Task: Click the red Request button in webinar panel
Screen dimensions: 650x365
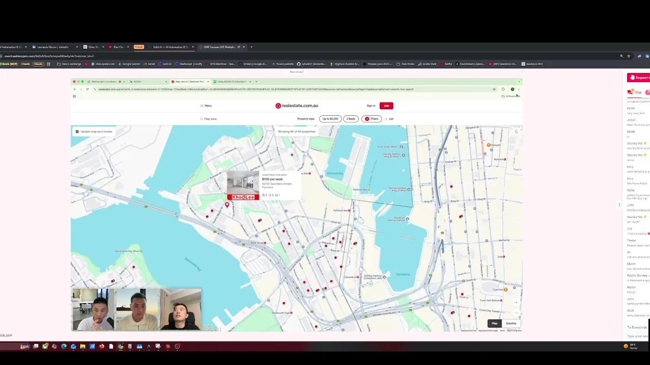Action: coord(639,78)
